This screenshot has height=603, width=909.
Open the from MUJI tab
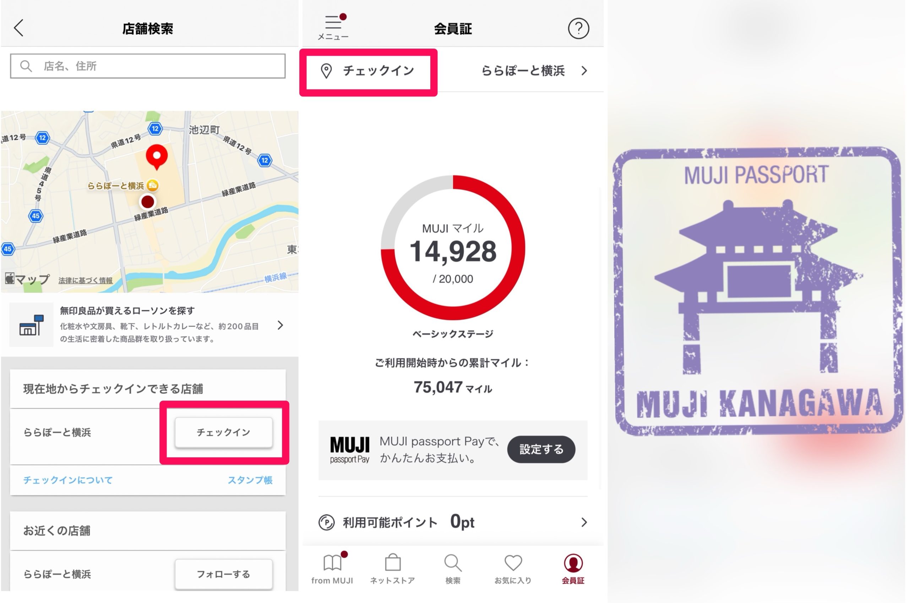pyautogui.click(x=332, y=568)
